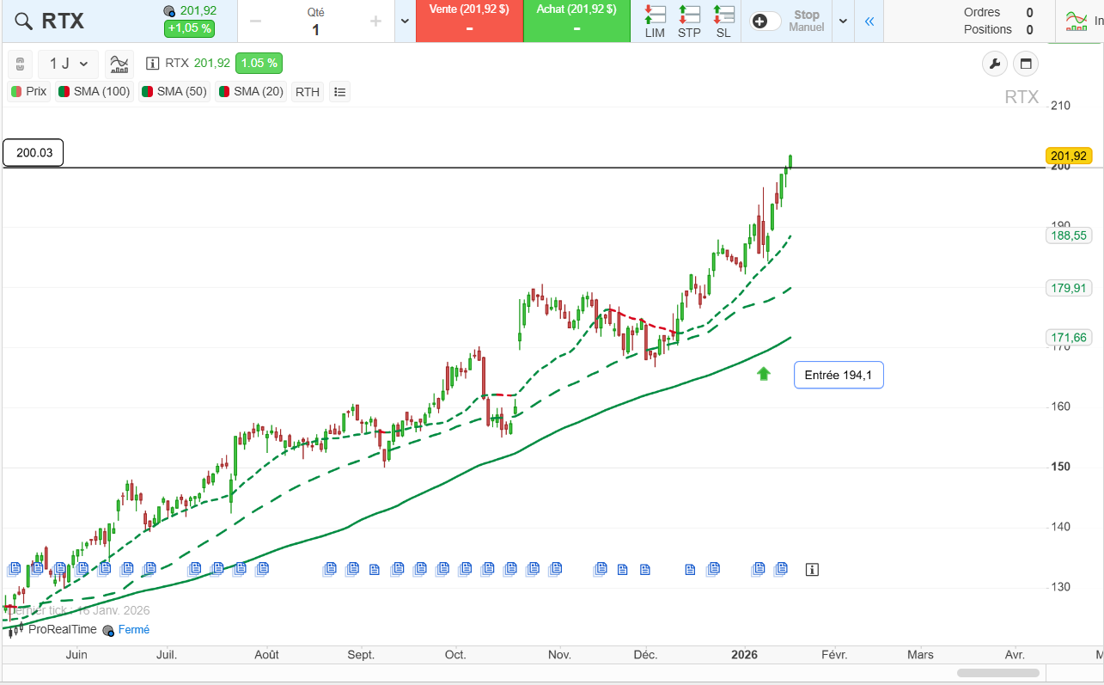Click the green entry arrow marker
1104x685 pixels.
(764, 373)
